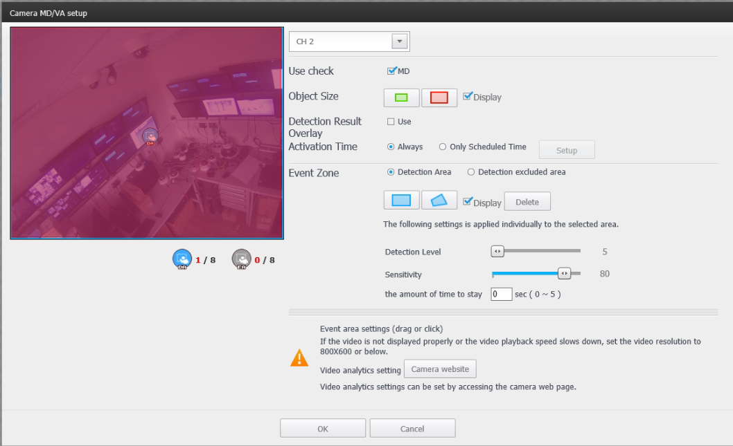Open the Camera website button

[439, 369]
